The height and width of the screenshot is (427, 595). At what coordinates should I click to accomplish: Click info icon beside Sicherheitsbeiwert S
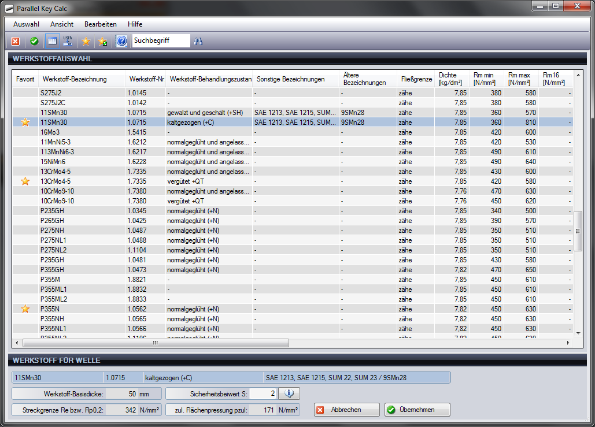pos(289,393)
